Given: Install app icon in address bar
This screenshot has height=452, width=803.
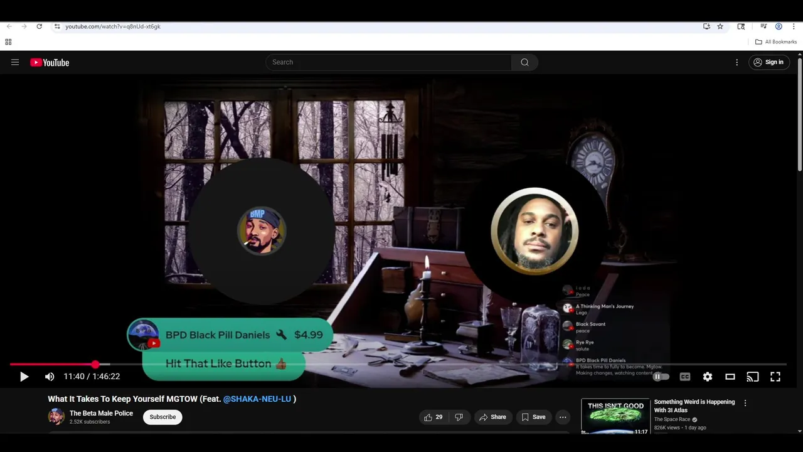Looking at the screenshot, I should coord(706,26).
